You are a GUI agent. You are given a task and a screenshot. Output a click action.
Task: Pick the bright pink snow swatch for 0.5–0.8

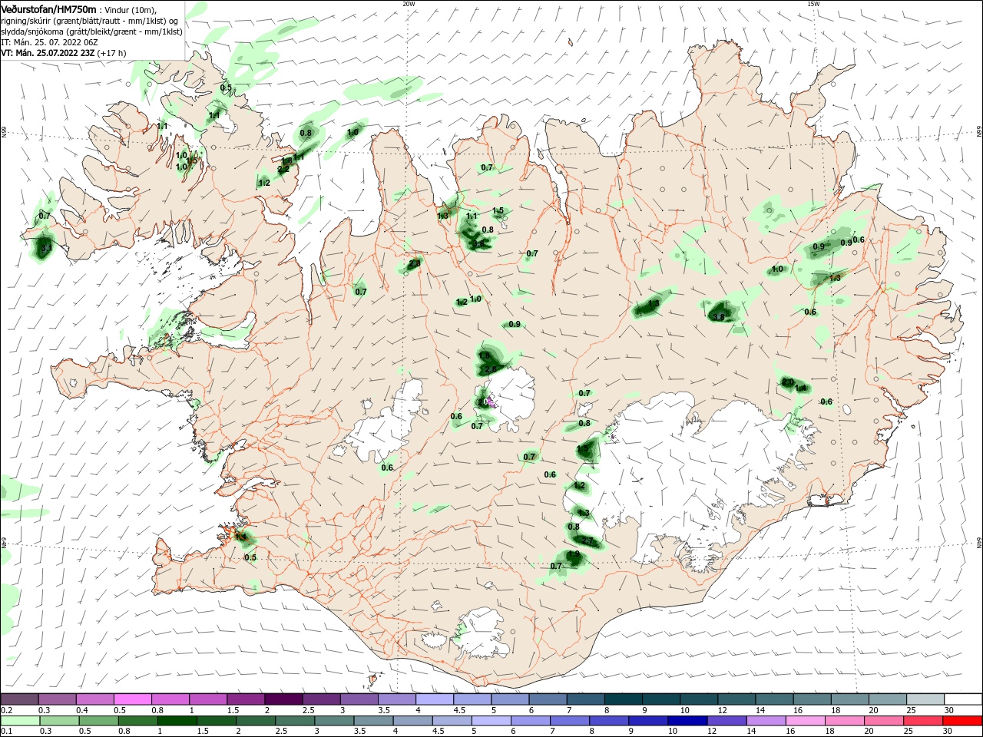(132, 699)
